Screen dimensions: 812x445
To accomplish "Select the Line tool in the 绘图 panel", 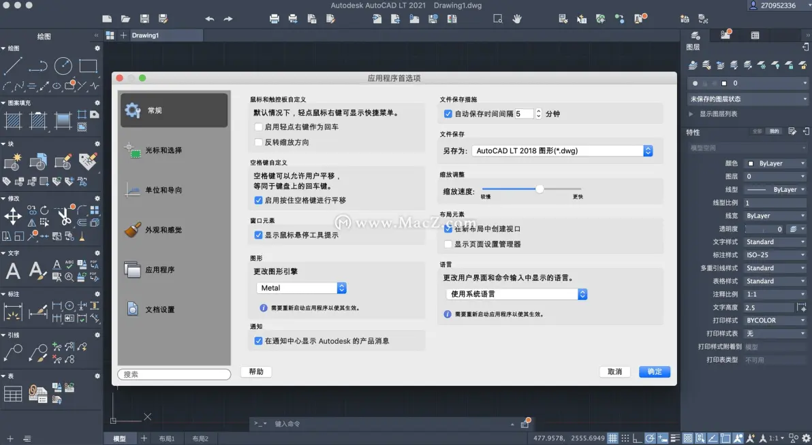I will [12, 66].
